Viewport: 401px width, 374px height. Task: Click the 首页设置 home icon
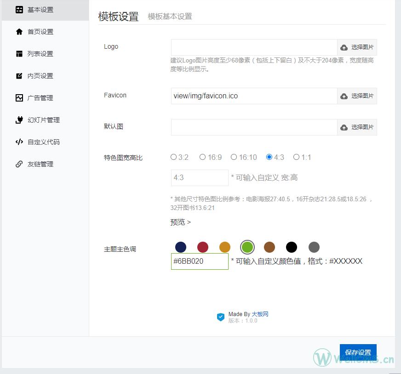click(19, 32)
